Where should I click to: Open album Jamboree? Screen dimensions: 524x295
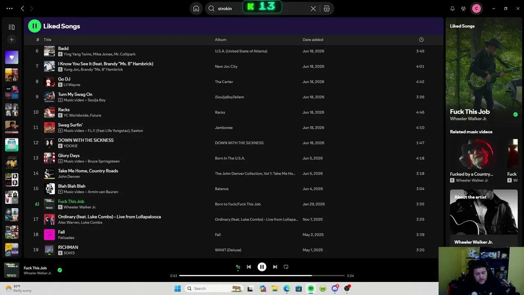[224, 128]
